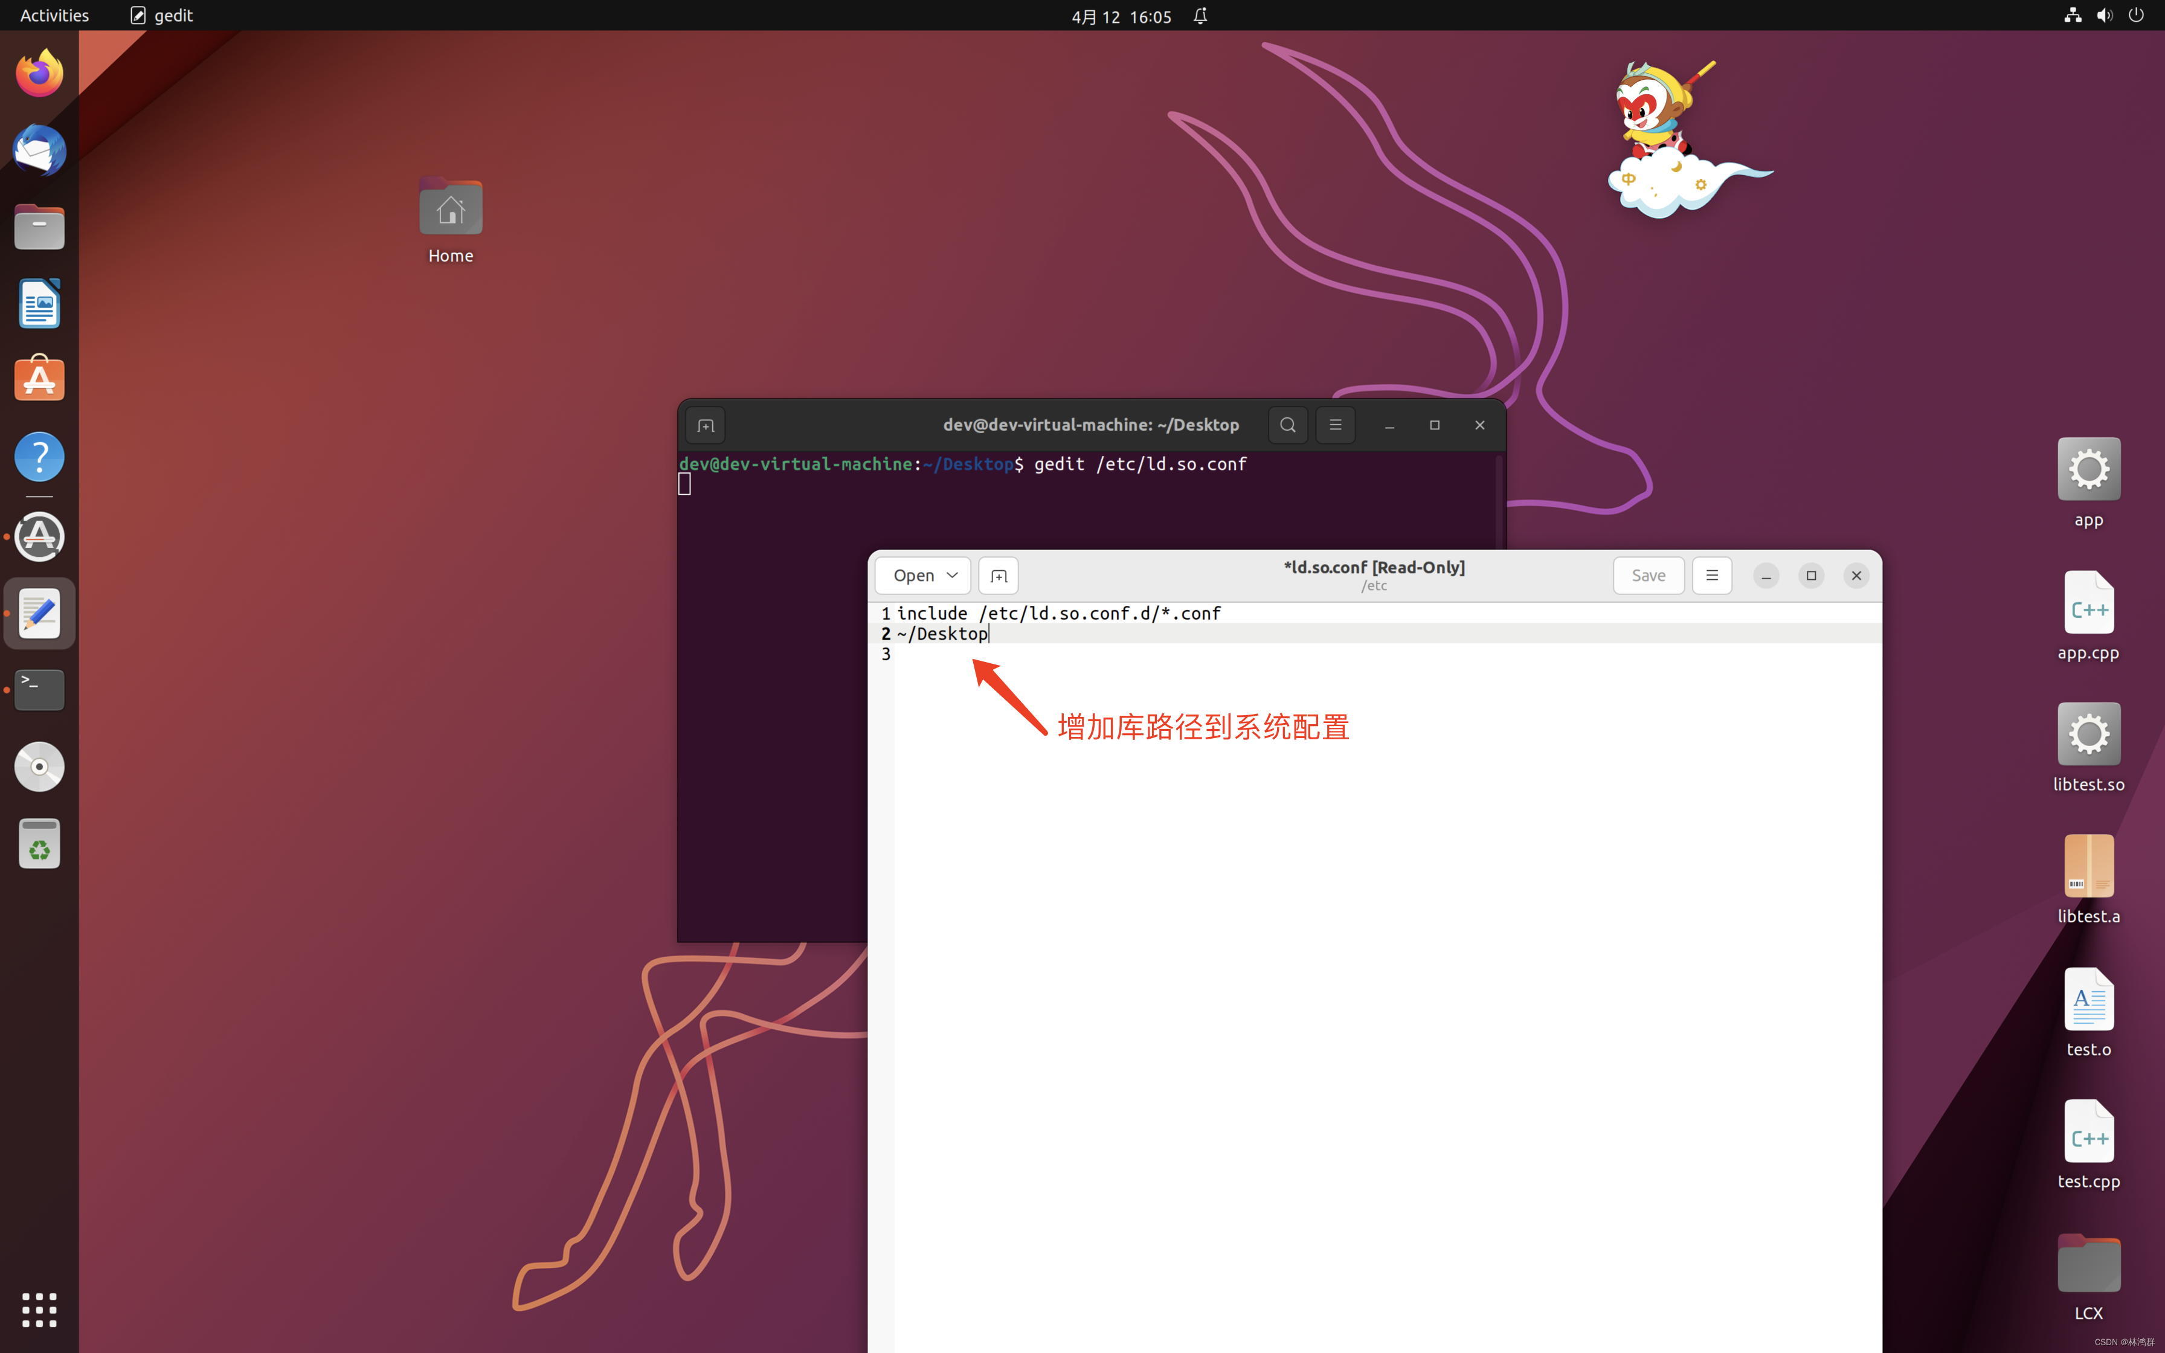Image resolution: width=2165 pixels, height=1353 pixels.
Task: Open the clock and calendar menu
Action: tap(1122, 16)
